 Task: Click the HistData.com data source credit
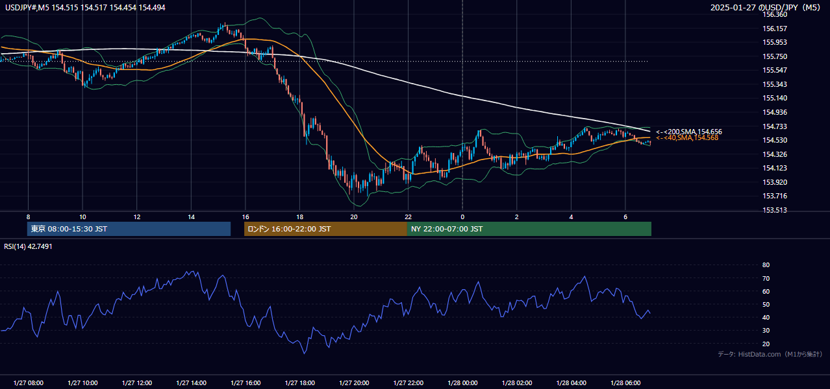(x=770, y=354)
